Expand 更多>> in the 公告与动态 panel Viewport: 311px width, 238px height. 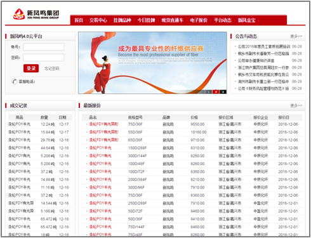(x=296, y=36)
